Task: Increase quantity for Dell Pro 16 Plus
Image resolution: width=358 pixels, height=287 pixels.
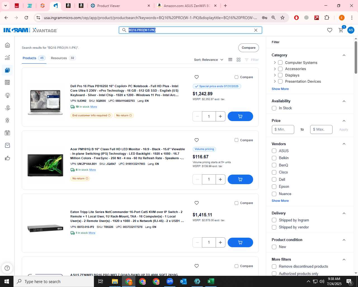Action: click(220, 116)
